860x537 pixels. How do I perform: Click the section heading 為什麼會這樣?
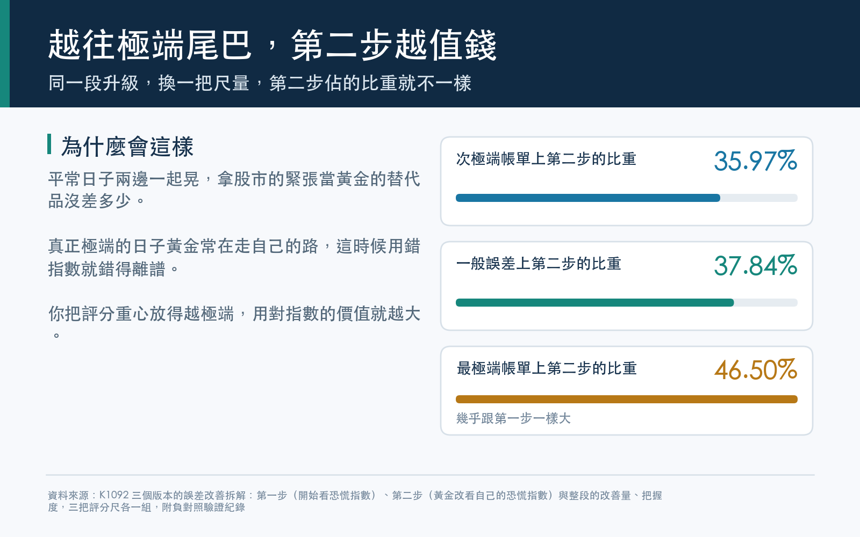click(x=127, y=147)
